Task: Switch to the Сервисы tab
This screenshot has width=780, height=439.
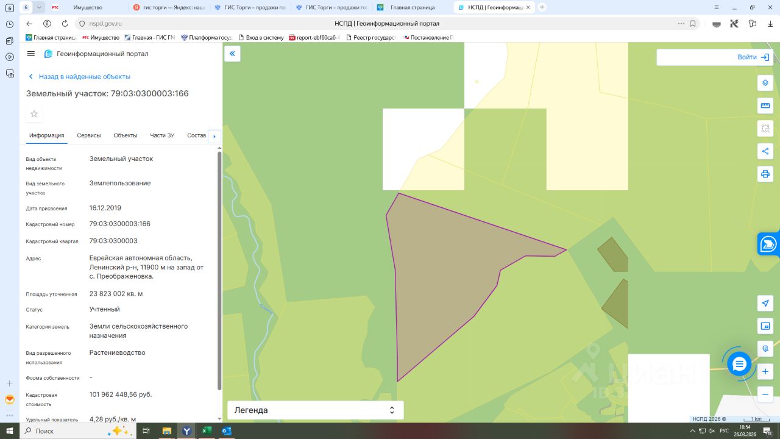Action: (x=89, y=135)
